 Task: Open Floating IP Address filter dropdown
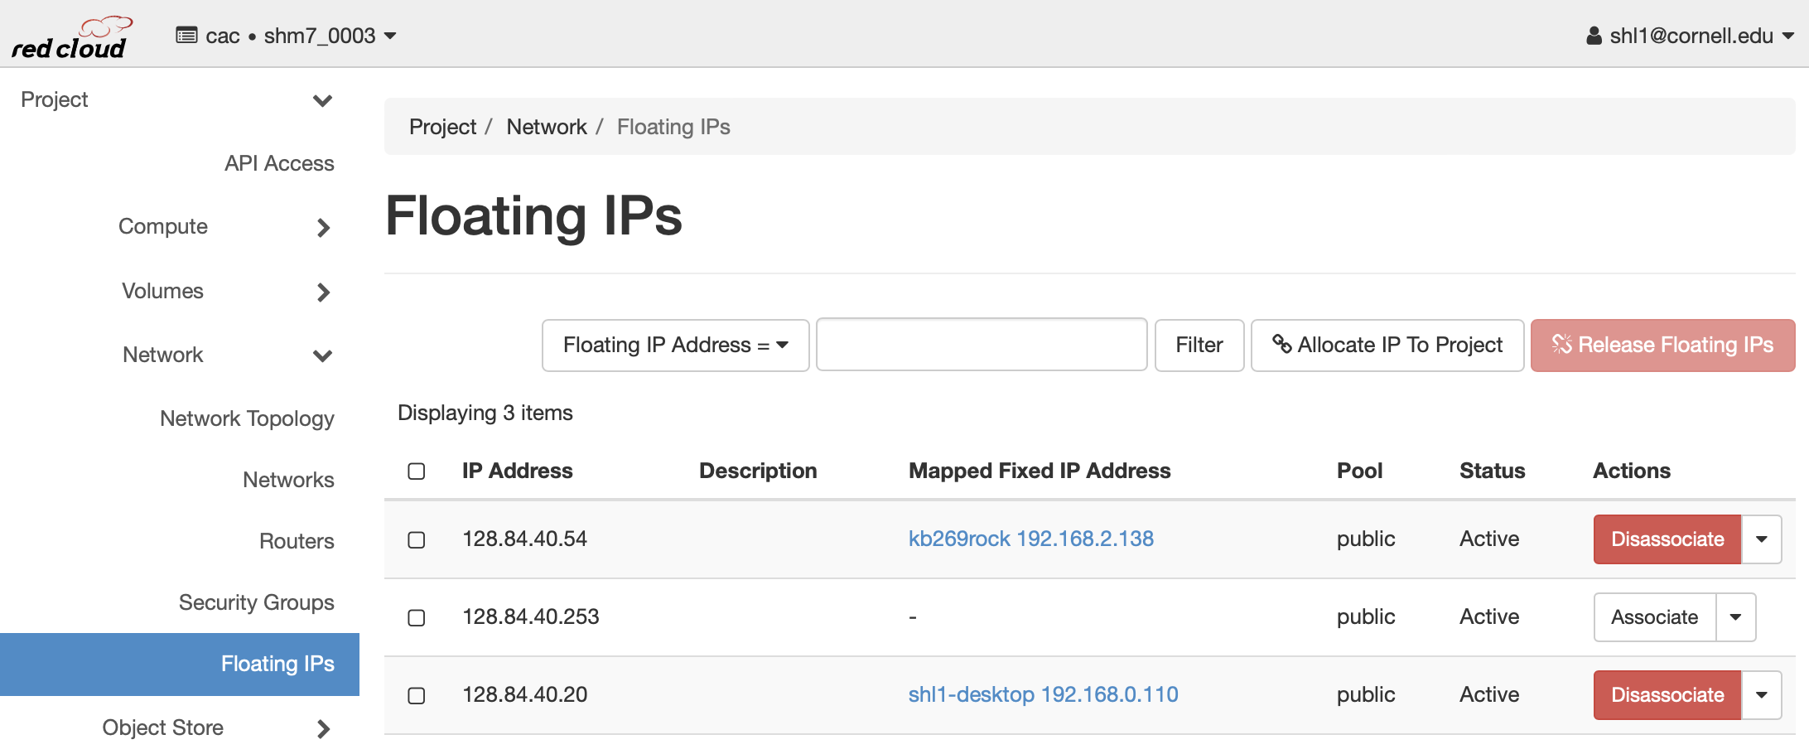[x=675, y=345]
